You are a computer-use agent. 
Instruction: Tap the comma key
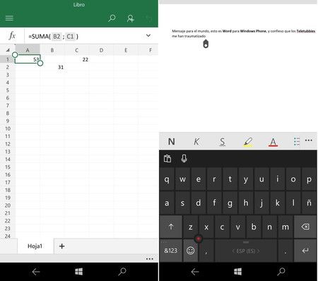click(x=206, y=251)
